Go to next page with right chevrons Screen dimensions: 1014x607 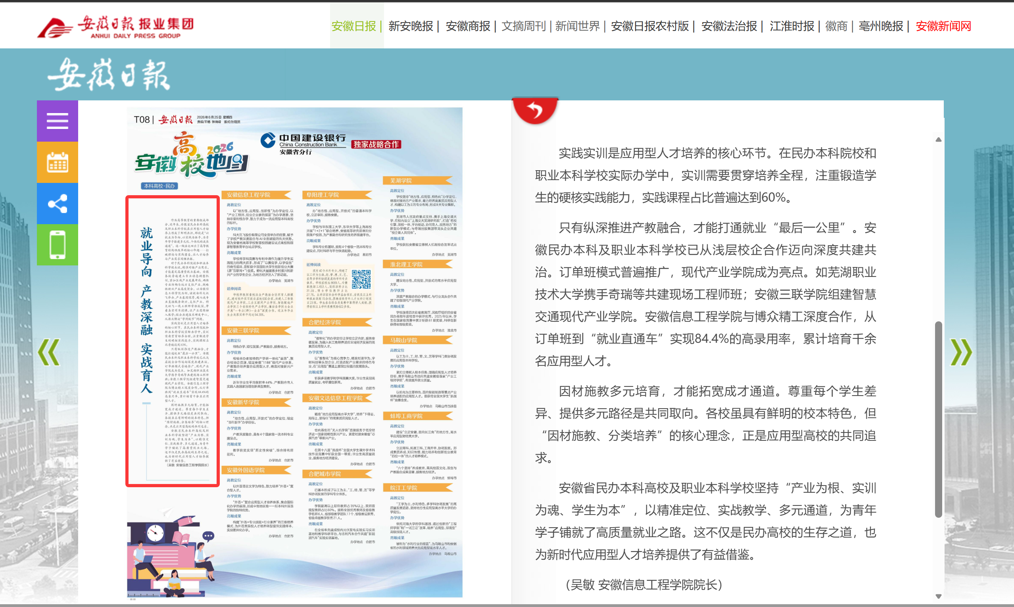pyautogui.click(x=960, y=352)
